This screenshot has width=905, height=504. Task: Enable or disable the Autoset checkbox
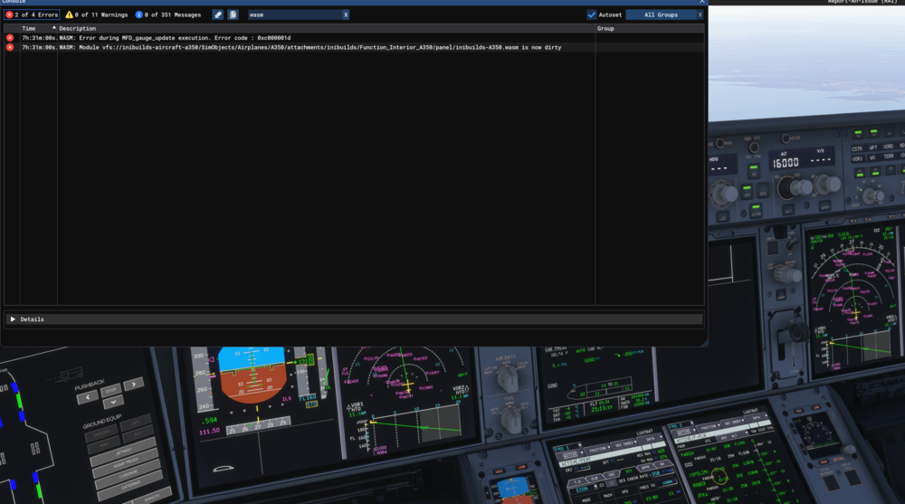[592, 14]
